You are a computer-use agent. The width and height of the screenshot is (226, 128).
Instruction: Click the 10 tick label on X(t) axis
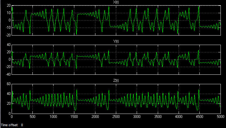9,13
